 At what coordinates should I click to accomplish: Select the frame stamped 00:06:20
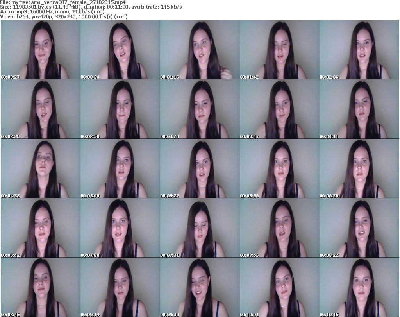coord(359,168)
